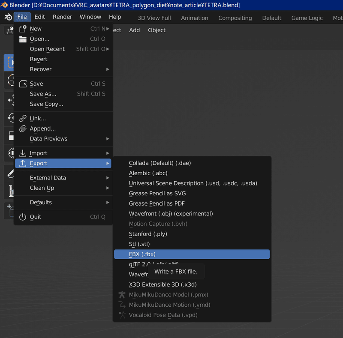Click Motion Capture (.bvh) entry
The height and width of the screenshot is (338, 343).
[192, 224]
